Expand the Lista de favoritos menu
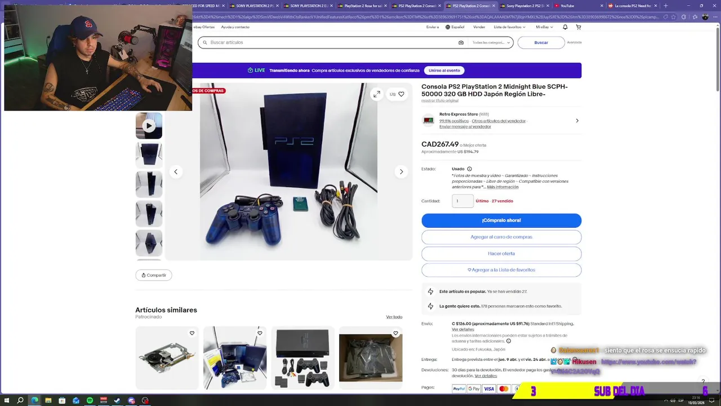 (x=510, y=27)
